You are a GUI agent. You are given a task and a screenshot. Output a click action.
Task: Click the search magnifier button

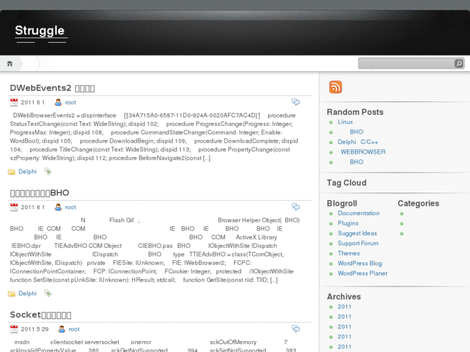tap(458, 63)
